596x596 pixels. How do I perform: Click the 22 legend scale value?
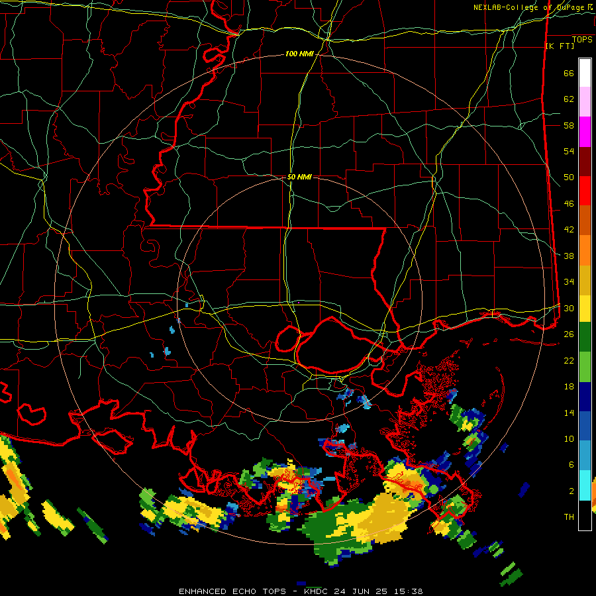pos(569,360)
